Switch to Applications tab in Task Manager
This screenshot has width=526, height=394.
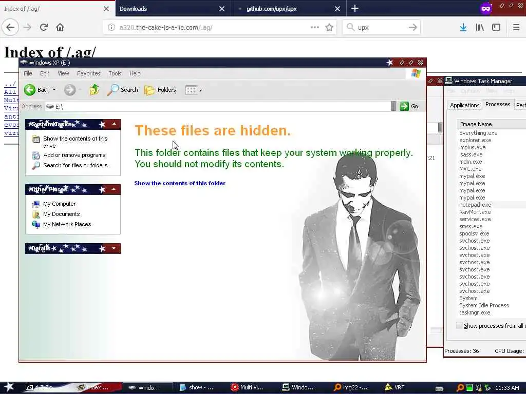(x=464, y=105)
